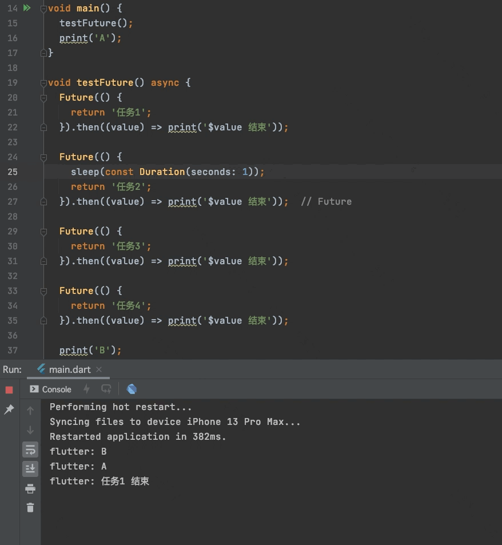Click the down-the-stack-trace arrow
Screen dimensions: 502x545
pyautogui.click(x=30, y=429)
